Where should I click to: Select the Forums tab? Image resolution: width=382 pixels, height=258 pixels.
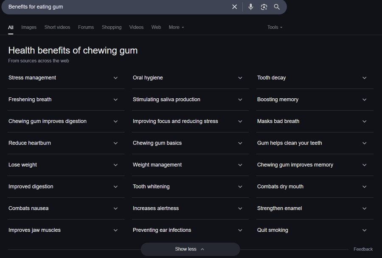tap(86, 27)
